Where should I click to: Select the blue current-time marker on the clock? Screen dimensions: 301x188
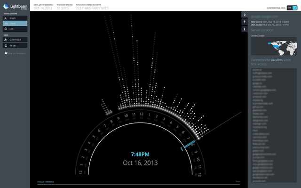coord(190,144)
